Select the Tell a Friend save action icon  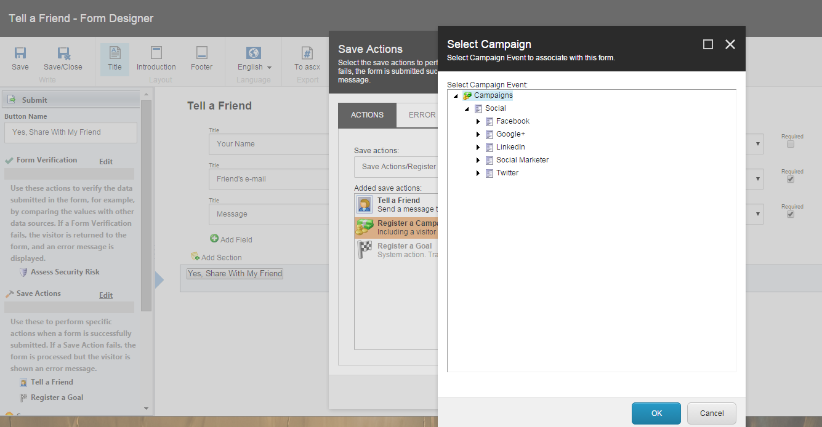[365, 205]
